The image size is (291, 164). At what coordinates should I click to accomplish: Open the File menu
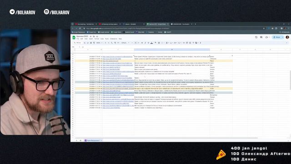coord(78,39)
